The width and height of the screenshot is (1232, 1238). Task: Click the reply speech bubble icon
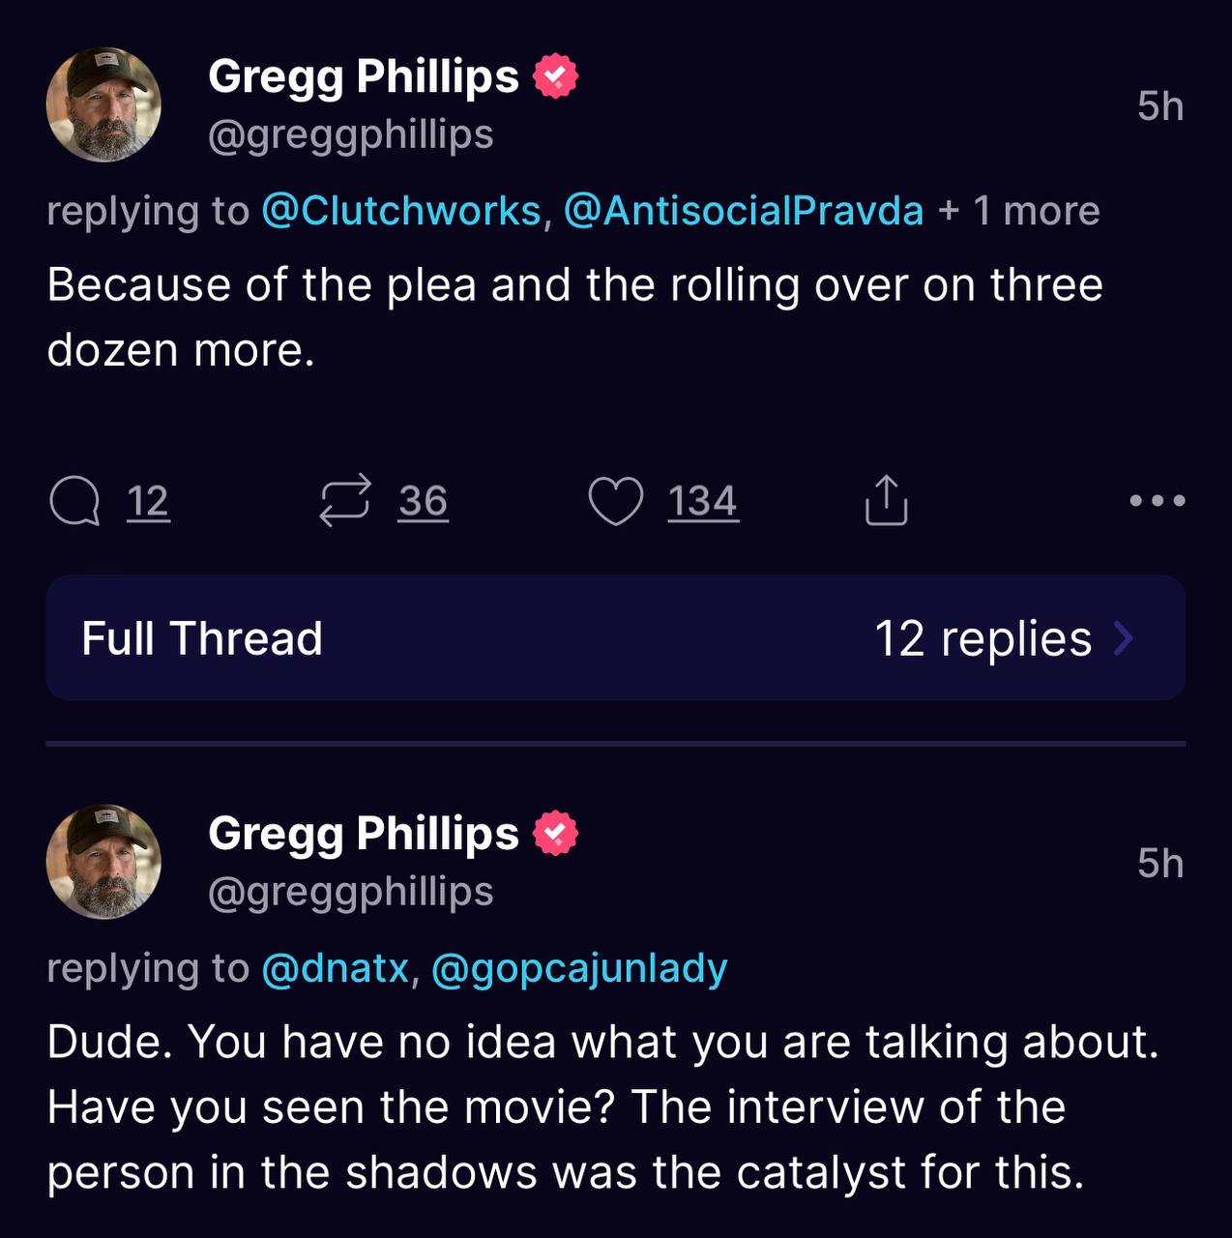point(74,501)
